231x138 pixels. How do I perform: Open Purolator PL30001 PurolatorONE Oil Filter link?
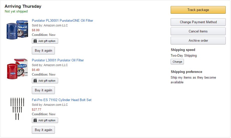tap(62, 20)
